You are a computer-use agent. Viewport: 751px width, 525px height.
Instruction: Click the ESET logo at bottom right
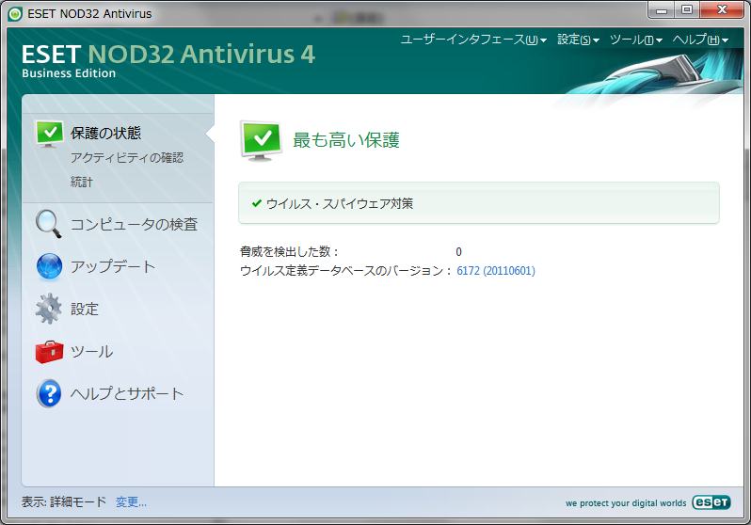coord(711,502)
